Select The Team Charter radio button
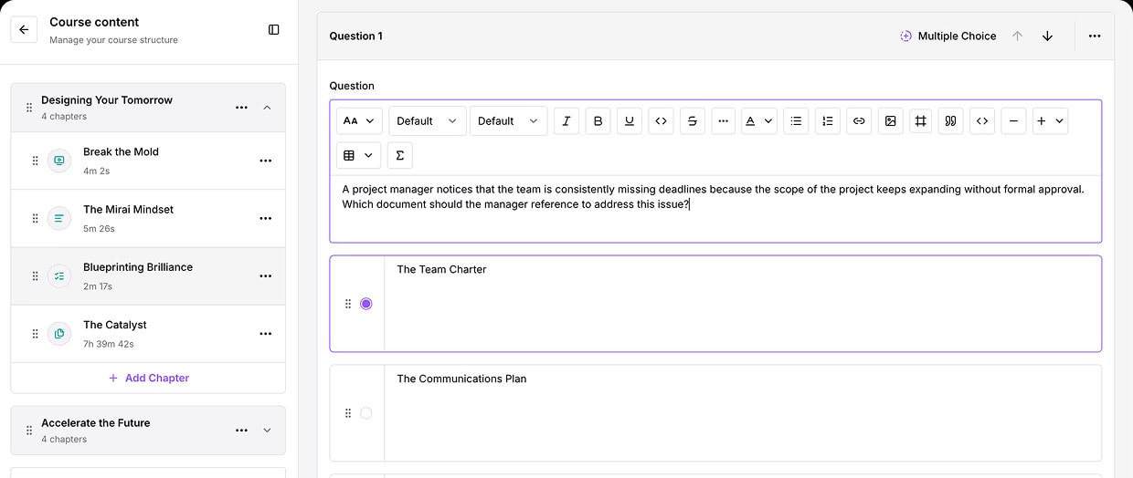 pos(366,304)
